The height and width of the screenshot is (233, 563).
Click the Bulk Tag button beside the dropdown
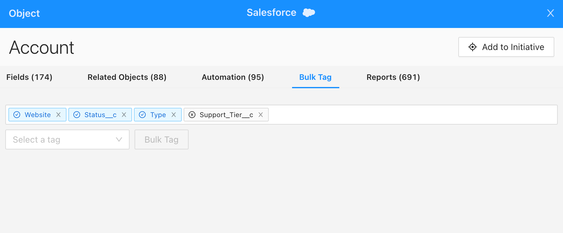pyautogui.click(x=162, y=139)
